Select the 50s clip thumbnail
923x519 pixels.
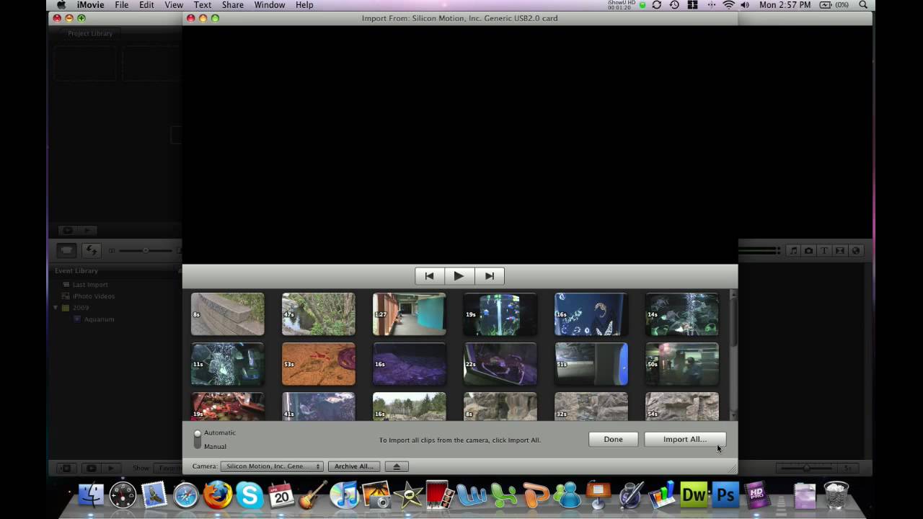point(682,364)
